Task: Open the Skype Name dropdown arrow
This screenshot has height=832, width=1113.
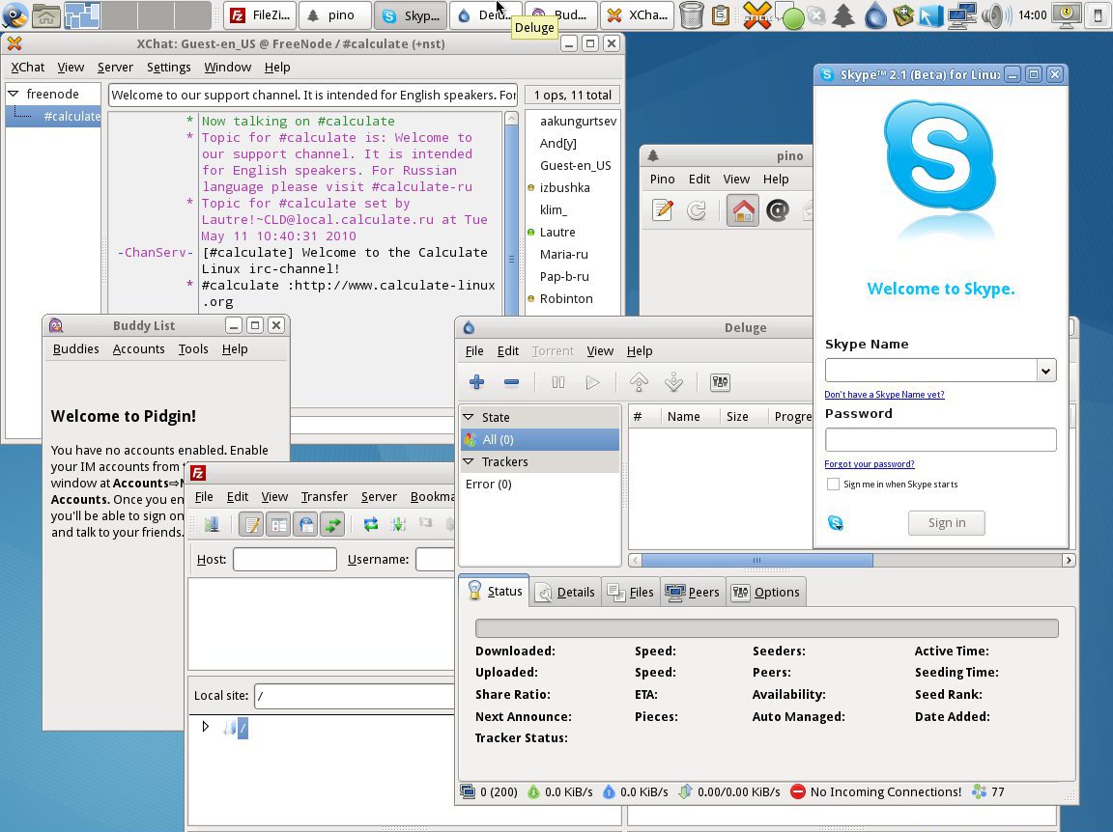Action: 1045,371
